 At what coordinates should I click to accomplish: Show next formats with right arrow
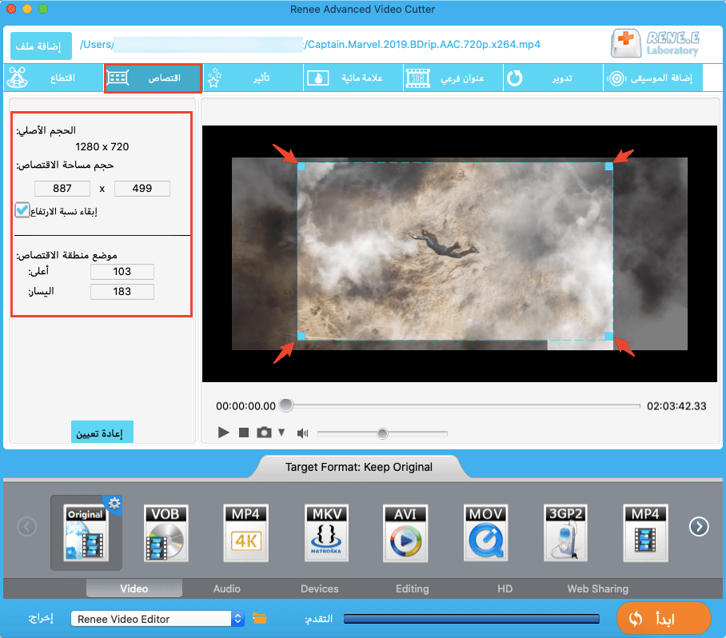point(699,526)
